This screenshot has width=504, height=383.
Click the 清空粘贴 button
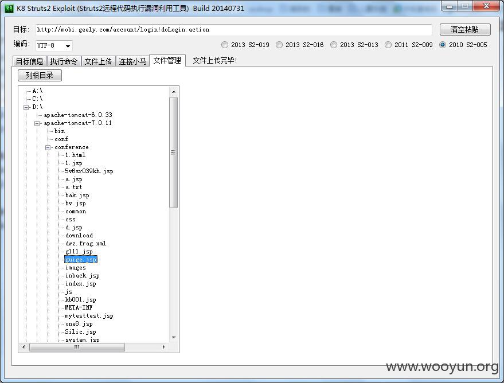pos(465,29)
